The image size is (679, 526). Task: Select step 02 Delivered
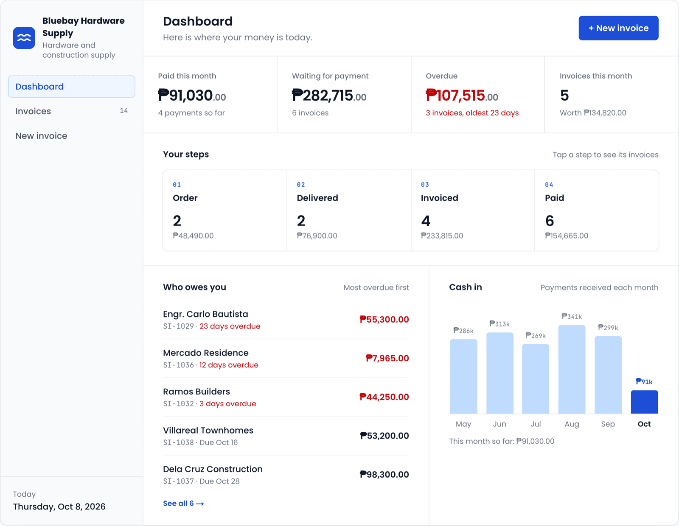tap(349, 211)
